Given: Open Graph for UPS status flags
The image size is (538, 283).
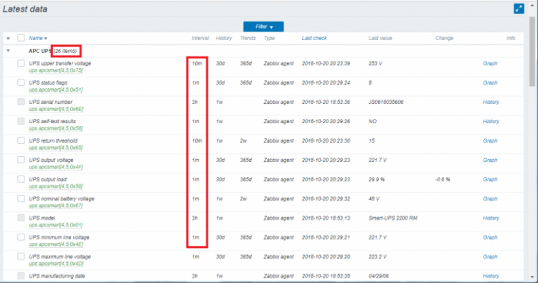Looking at the screenshot, I should pos(490,82).
